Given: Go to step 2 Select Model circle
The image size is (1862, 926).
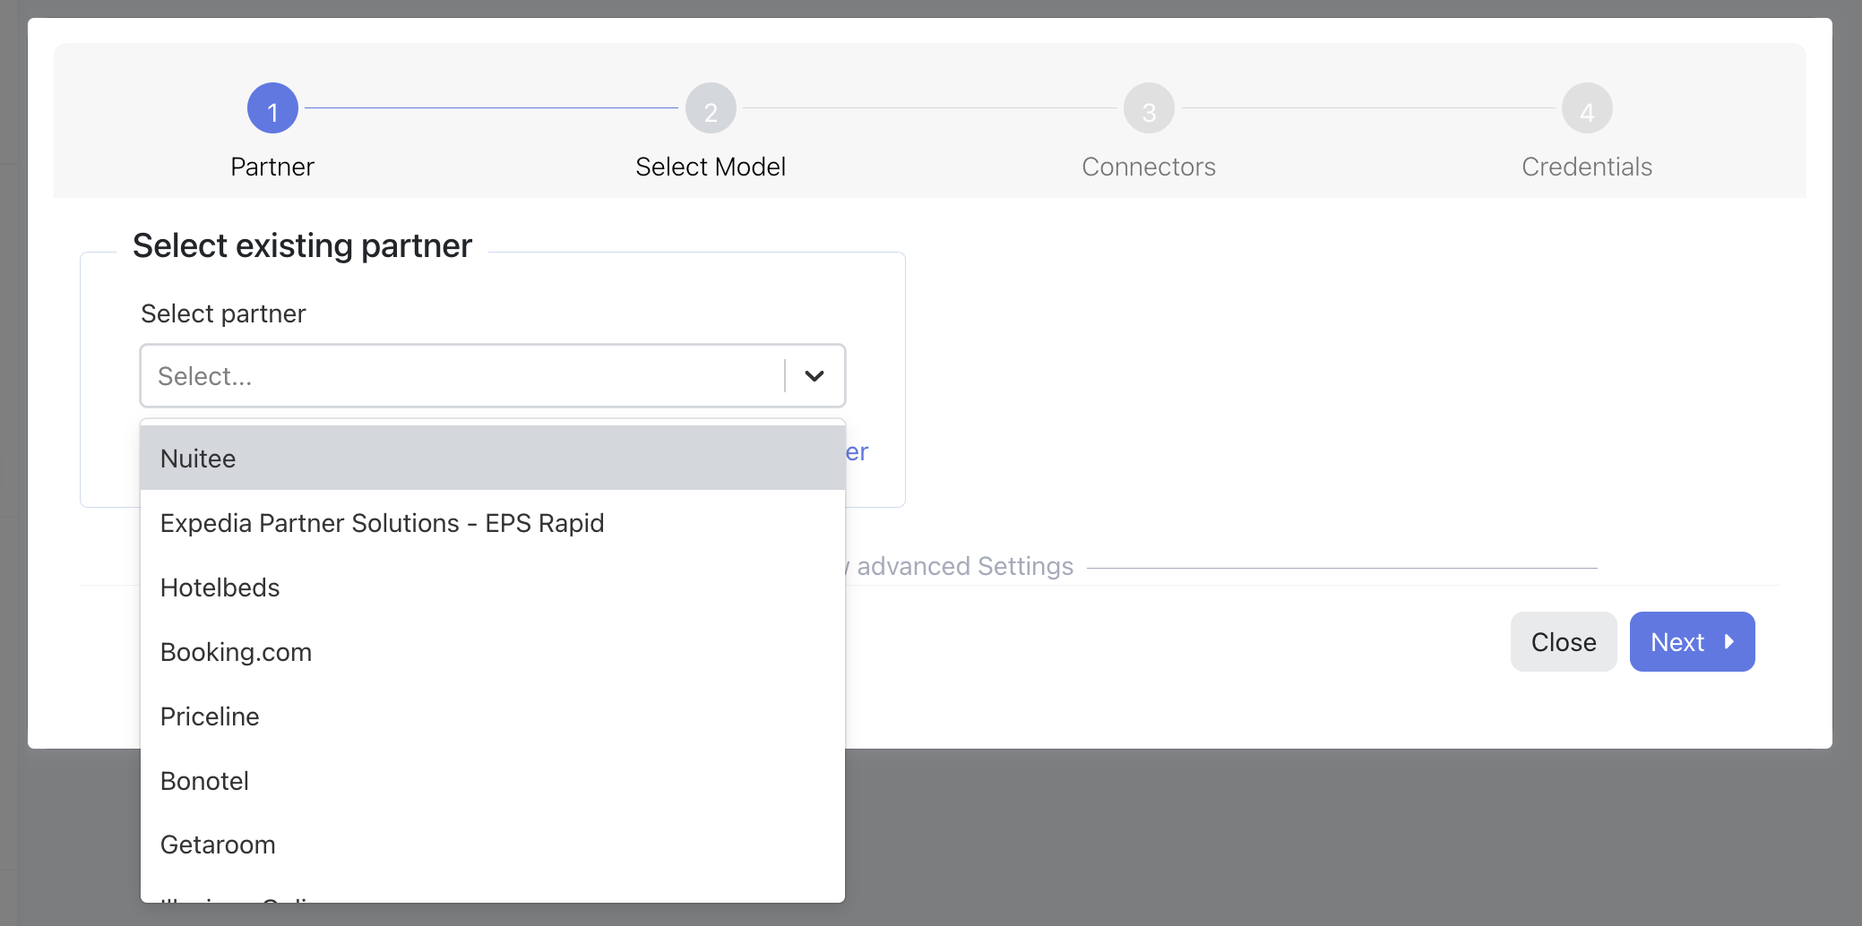Looking at the screenshot, I should coord(711,108).
